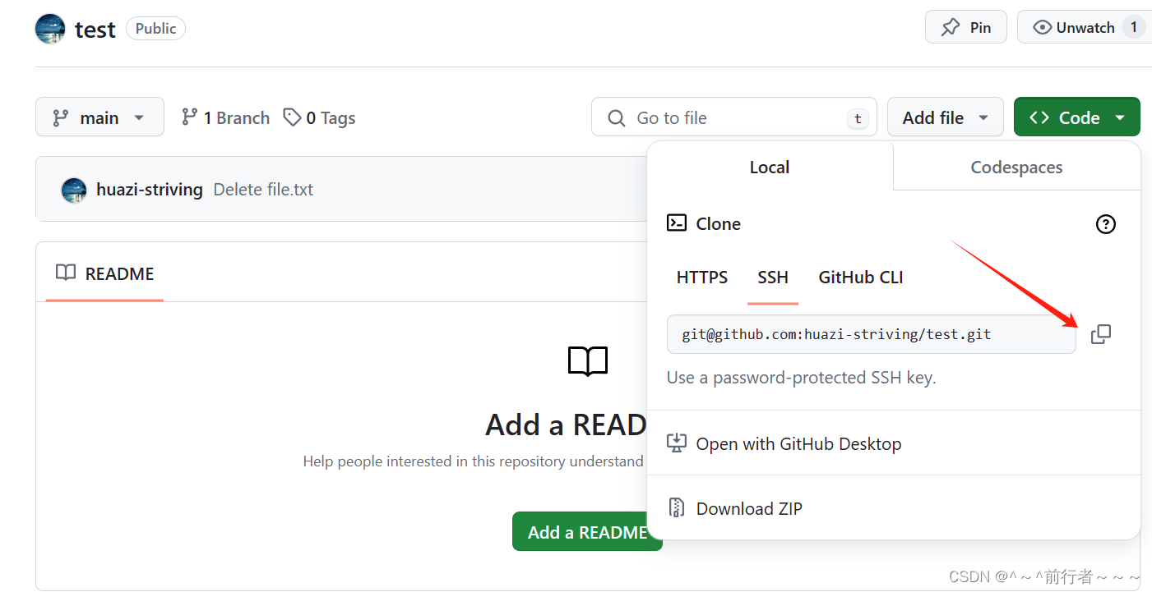Click the SSH clone URL text field
This screenshot has width=1152, height=592.
[872, 334]
